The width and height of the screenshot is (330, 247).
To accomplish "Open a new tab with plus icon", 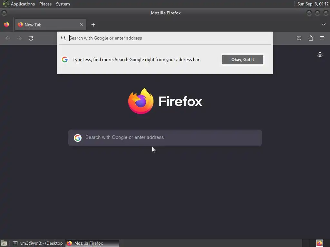I will [x=93, y=25].
